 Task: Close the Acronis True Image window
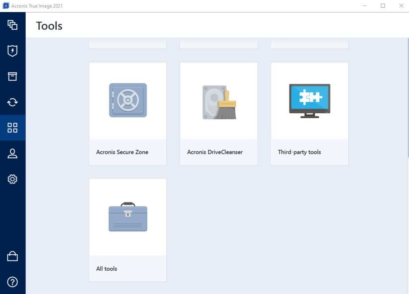[x=401, y=6]
